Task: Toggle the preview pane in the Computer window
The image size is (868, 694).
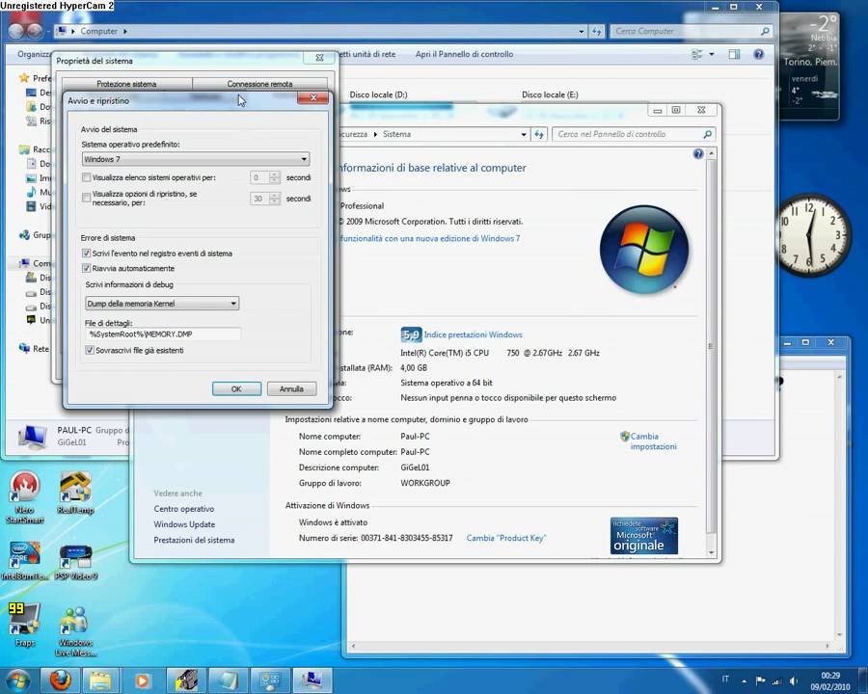Action: click(x=734, y=54)
